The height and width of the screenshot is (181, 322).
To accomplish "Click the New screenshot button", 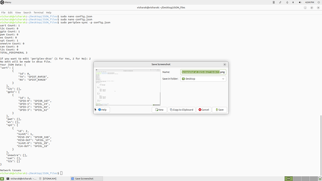I will (x=159, y=110).
